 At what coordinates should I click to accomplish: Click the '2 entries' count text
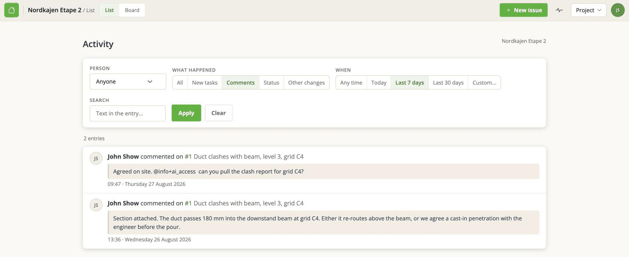click(94, 138)
